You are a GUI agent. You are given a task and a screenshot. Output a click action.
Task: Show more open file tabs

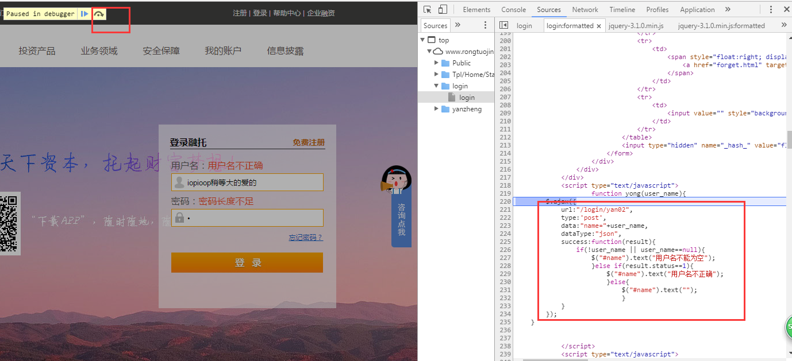(784, 25)
